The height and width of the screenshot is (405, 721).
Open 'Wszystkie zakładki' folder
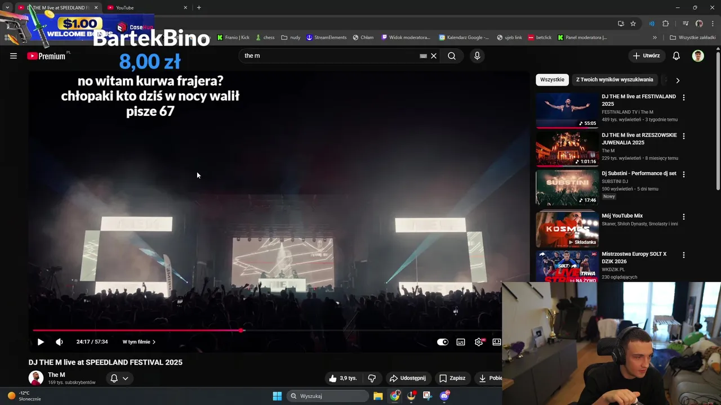[x=692, y=38]
